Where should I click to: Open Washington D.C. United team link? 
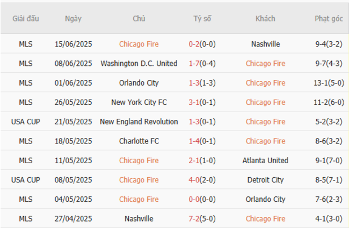point(139,63)
